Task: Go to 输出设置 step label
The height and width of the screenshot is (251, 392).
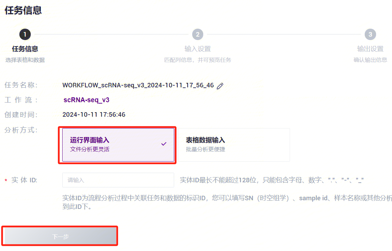Action: tap(370, 49)
